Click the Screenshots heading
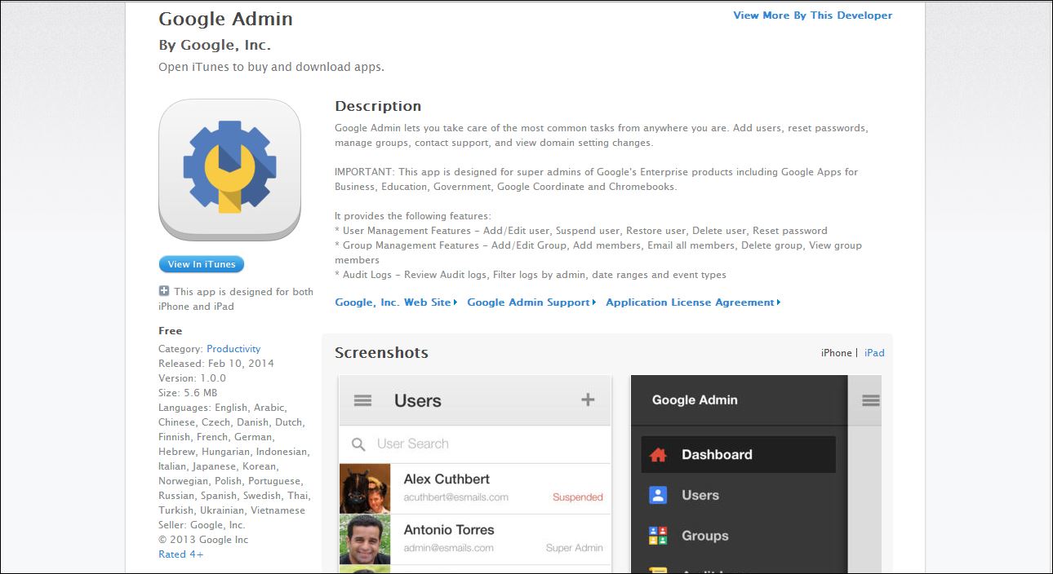Screen dimensions: 1053x574 [381, 353]
